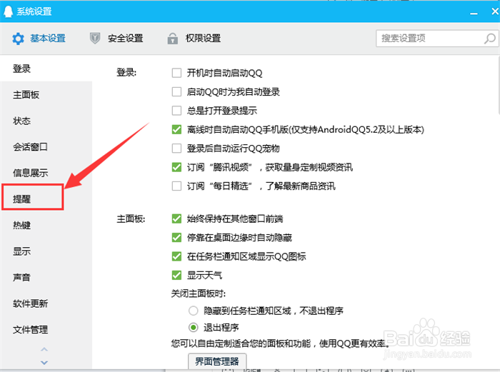This screenshot has width=500, height=372.
Task: Uncheck 离线时自动启动QQ手机版 checkbox
Action: (x=176, y=129)
